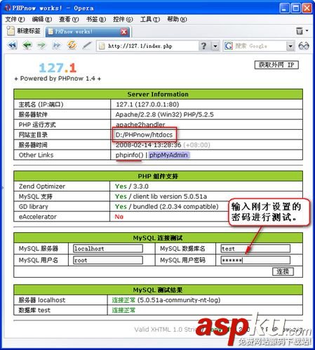Click the MySQL 用户名 root field
This screenshot has width=315, height=350.
click(108, 260)
